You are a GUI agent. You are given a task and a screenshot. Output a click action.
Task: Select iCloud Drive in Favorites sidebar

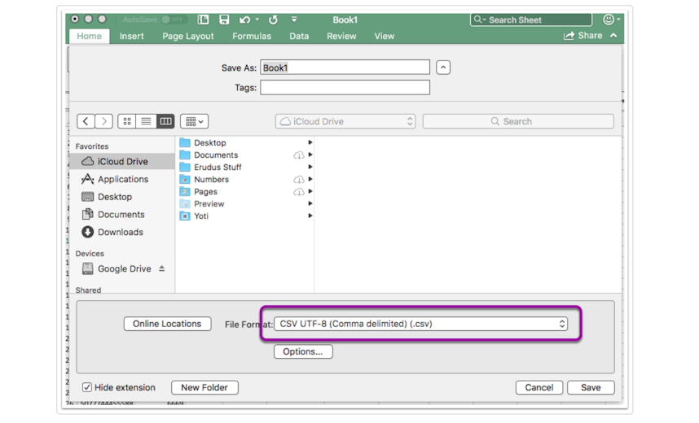(x=121, y=161)
